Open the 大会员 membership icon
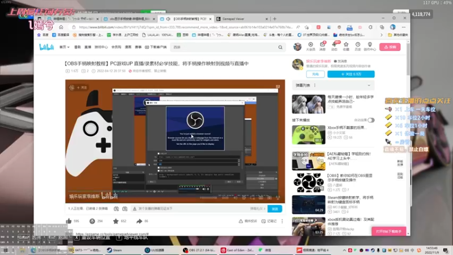The width and height of the screenshot is (453, 255). [x=310, y=46]
